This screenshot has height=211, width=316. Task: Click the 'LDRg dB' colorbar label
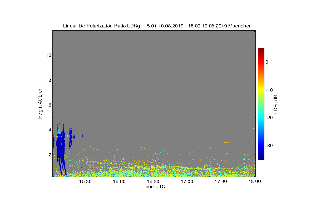pos(276,104)
